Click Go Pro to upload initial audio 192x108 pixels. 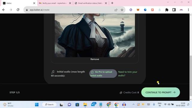click(103, 73)
